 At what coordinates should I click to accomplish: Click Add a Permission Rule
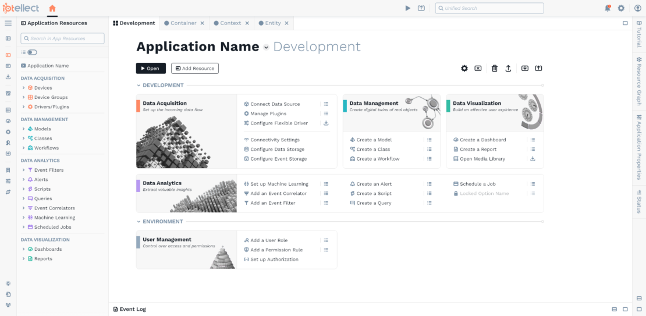tap(276, 250)
